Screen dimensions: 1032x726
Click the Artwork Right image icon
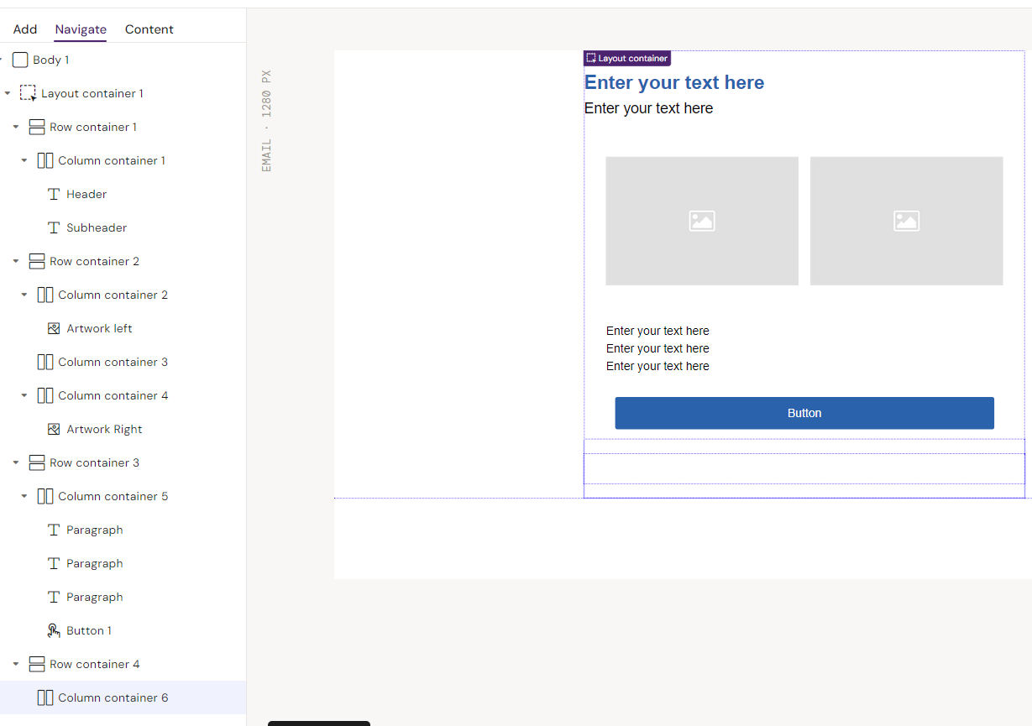pyautogui.click(x=54, y=429)
